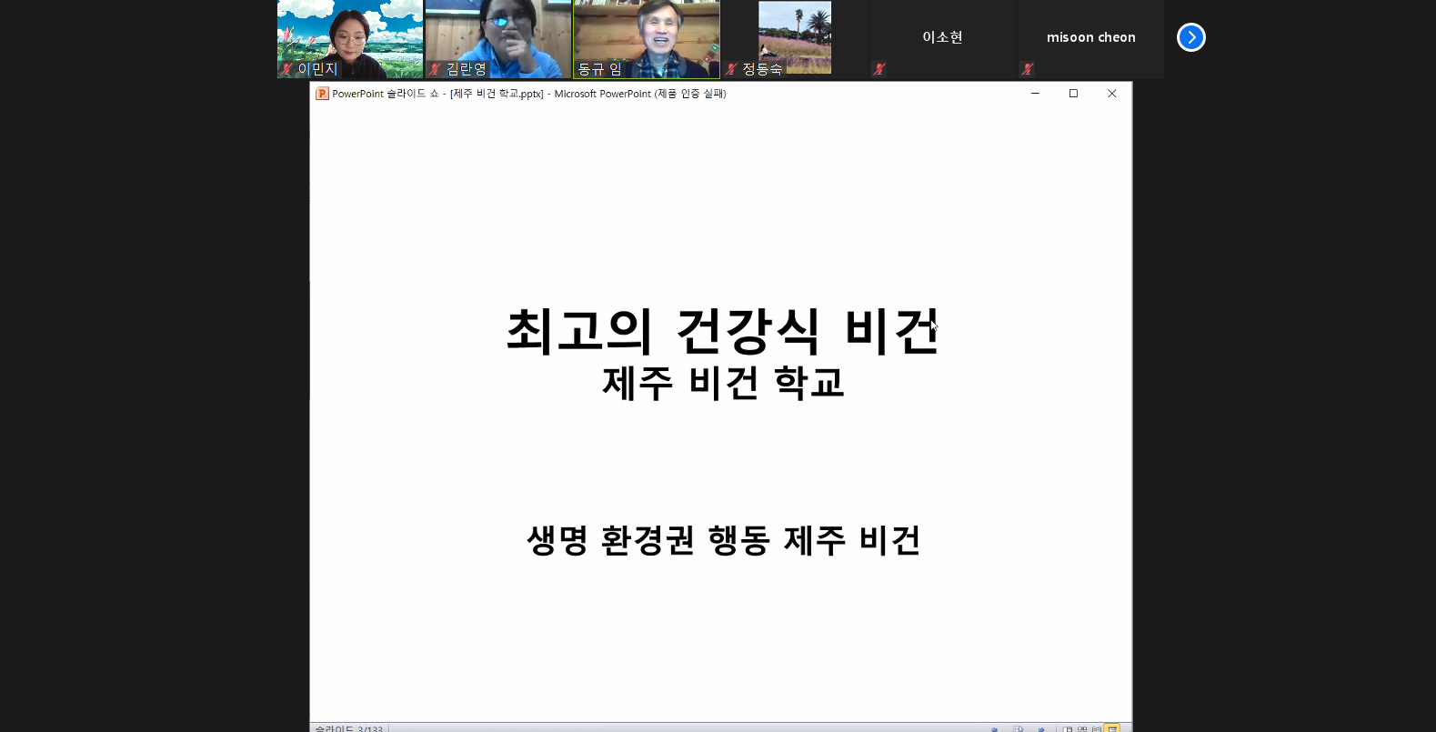Select 동규 임's active speaker video

(x=647, y=39)
